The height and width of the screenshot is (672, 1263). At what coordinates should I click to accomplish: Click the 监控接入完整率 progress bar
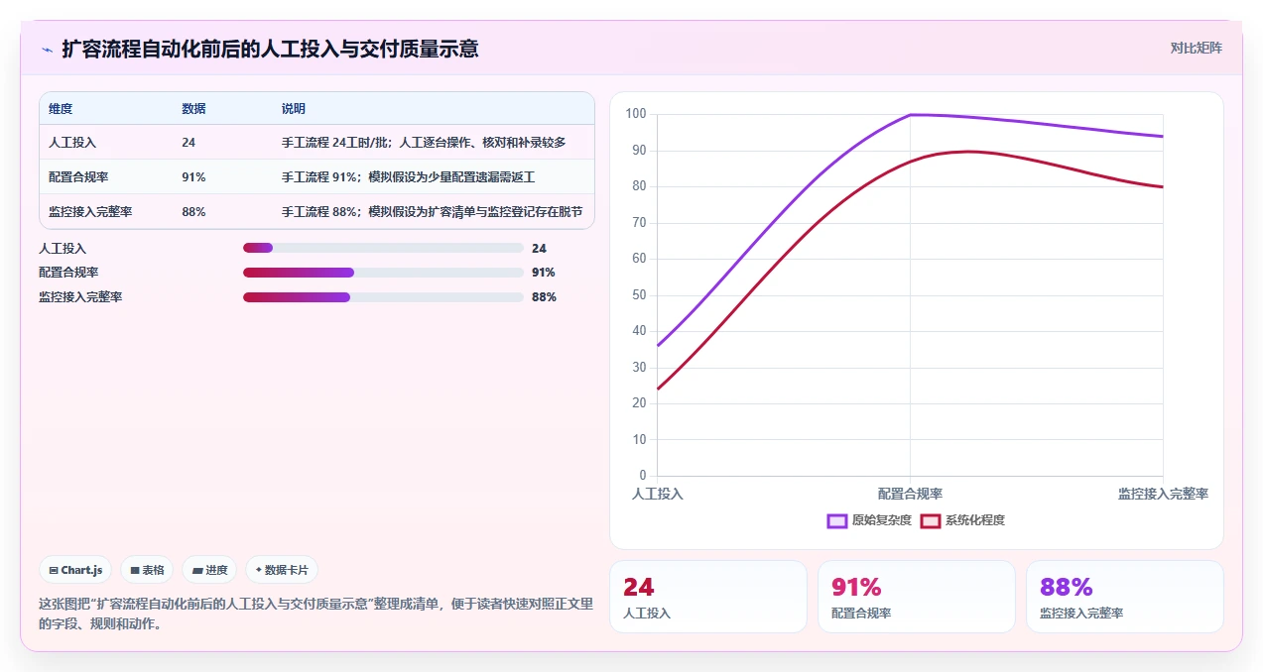tap(383, 297)
